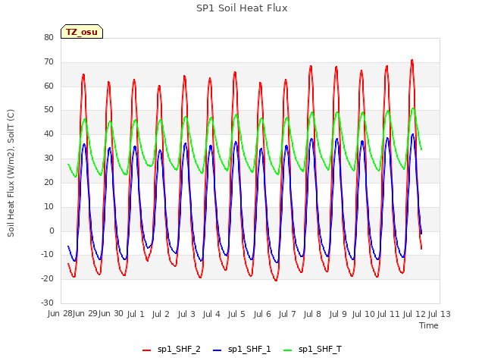Image resolution: width=485 pixels, height=364 pixels.
Task: Click the 0 y-axis tick value
Action: point(52,231)
